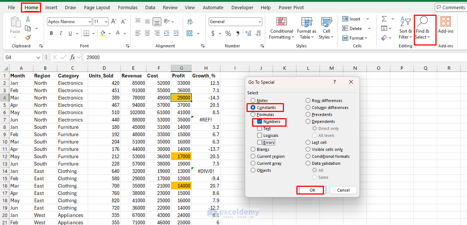Click Accounting Number Format dollar icon
Screen dimensions: 467x225
click(x=213, y=33)
